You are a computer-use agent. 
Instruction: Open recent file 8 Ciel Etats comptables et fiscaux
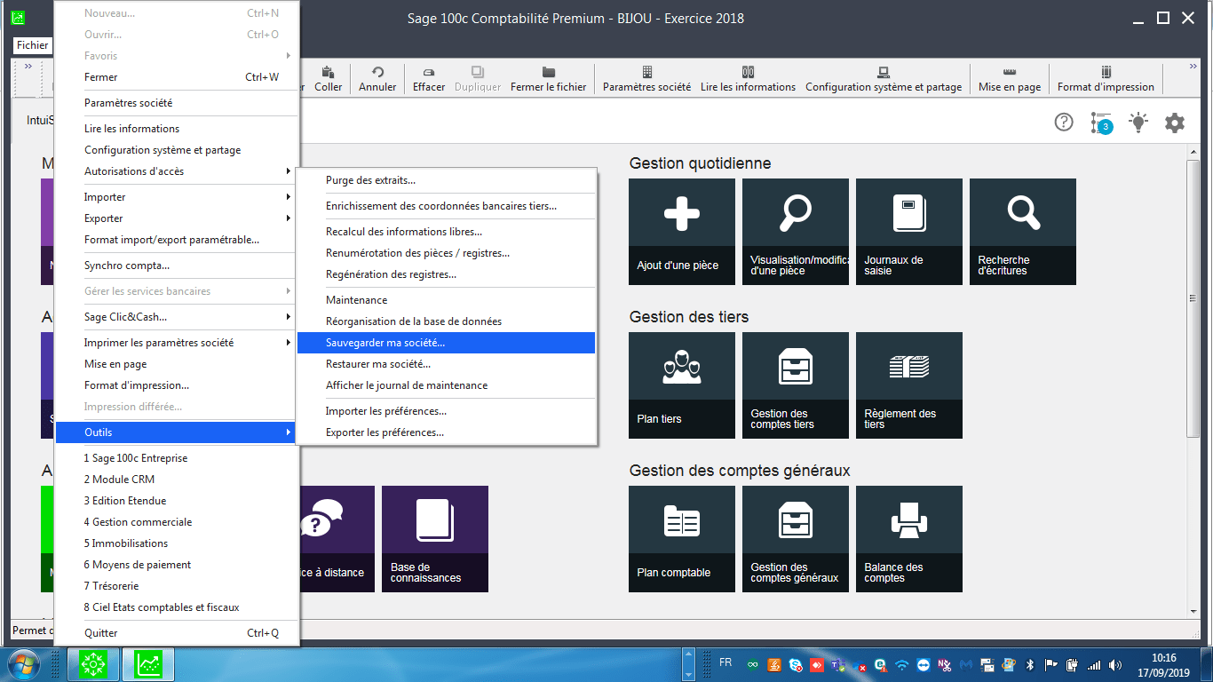177,607
